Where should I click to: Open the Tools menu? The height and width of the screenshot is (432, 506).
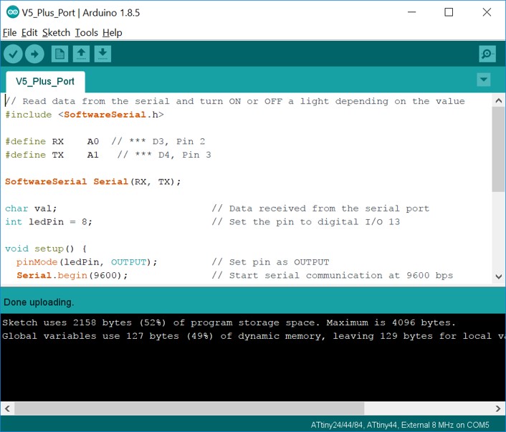(87, 32)
